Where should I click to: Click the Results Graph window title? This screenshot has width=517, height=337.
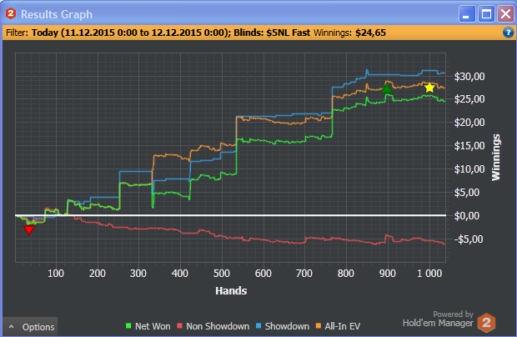(x=57, y=14)
